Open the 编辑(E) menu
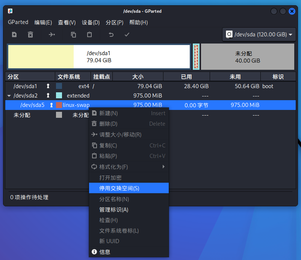The image size is (301, 260). (x=43, y=23)
